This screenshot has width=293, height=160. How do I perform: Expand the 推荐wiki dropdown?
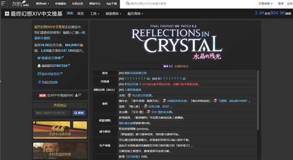(x=42, y=3)
